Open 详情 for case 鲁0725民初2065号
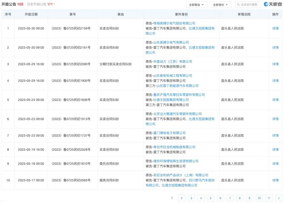 click(275, 180)
